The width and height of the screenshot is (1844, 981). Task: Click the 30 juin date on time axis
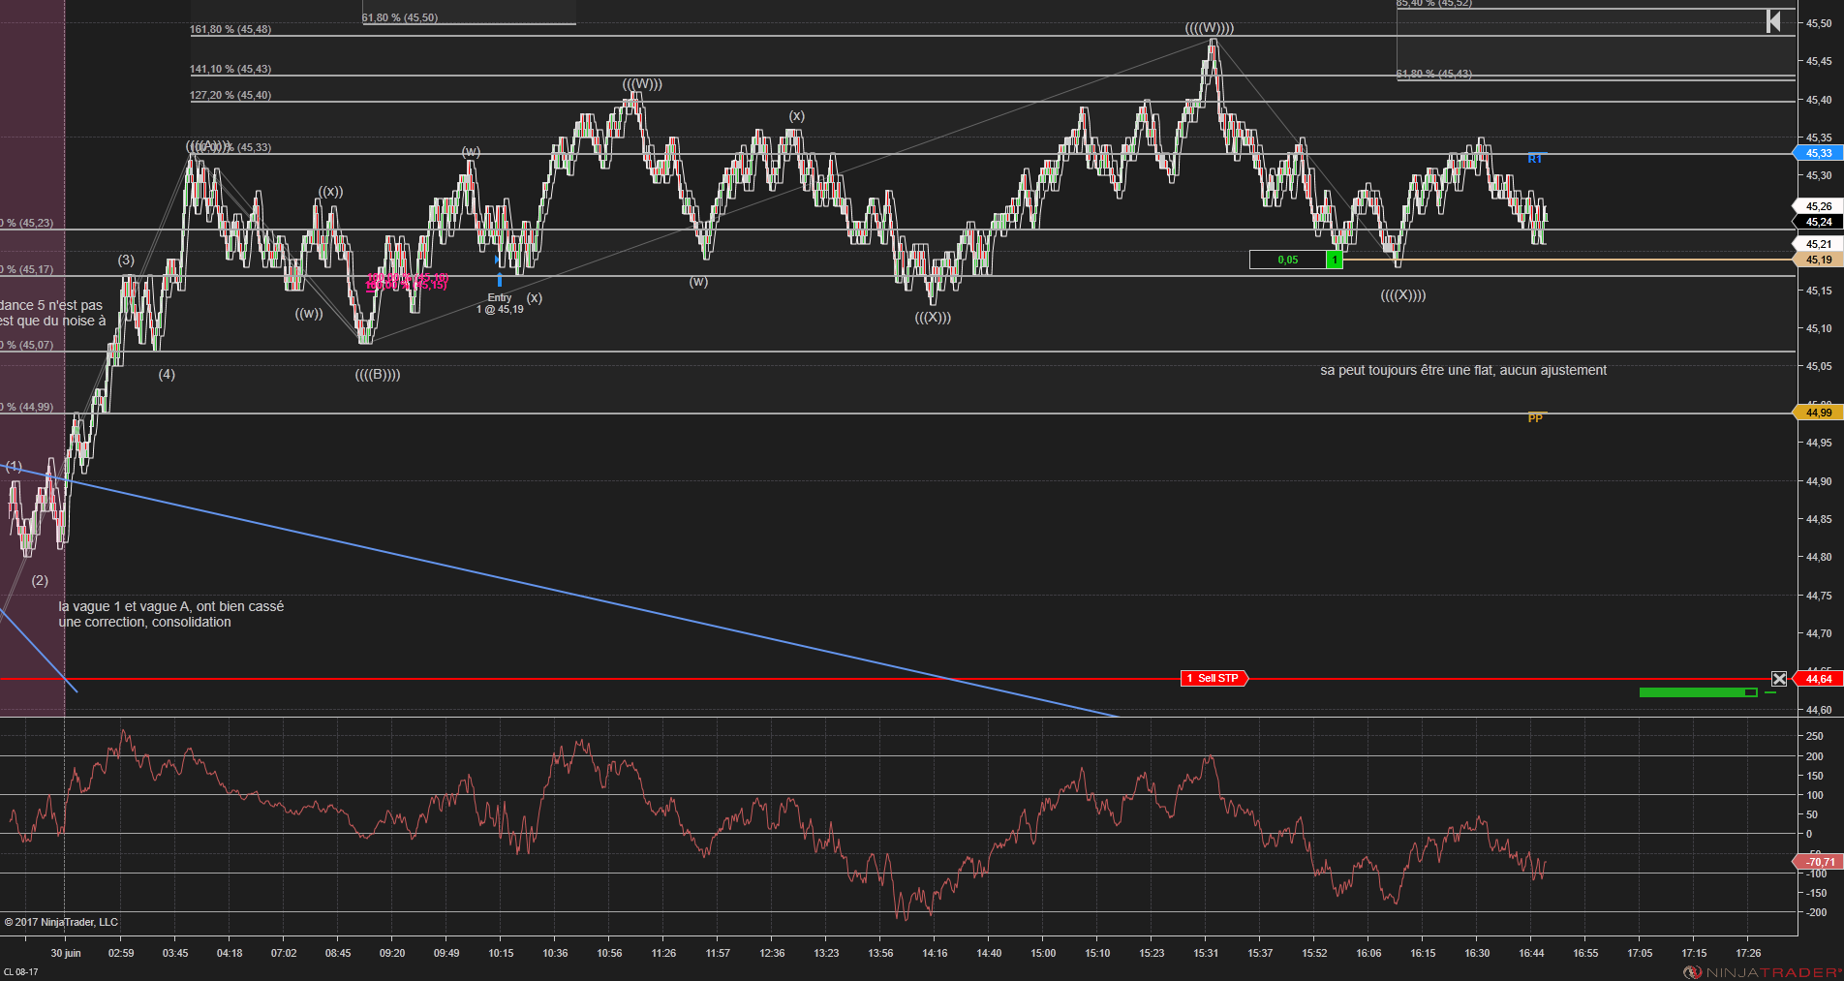tap(66, 953)
